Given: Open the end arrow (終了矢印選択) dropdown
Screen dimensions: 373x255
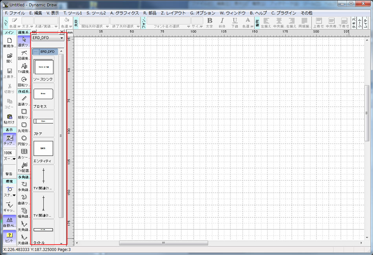Looking at the screenshot, I should tap(138, 26).
